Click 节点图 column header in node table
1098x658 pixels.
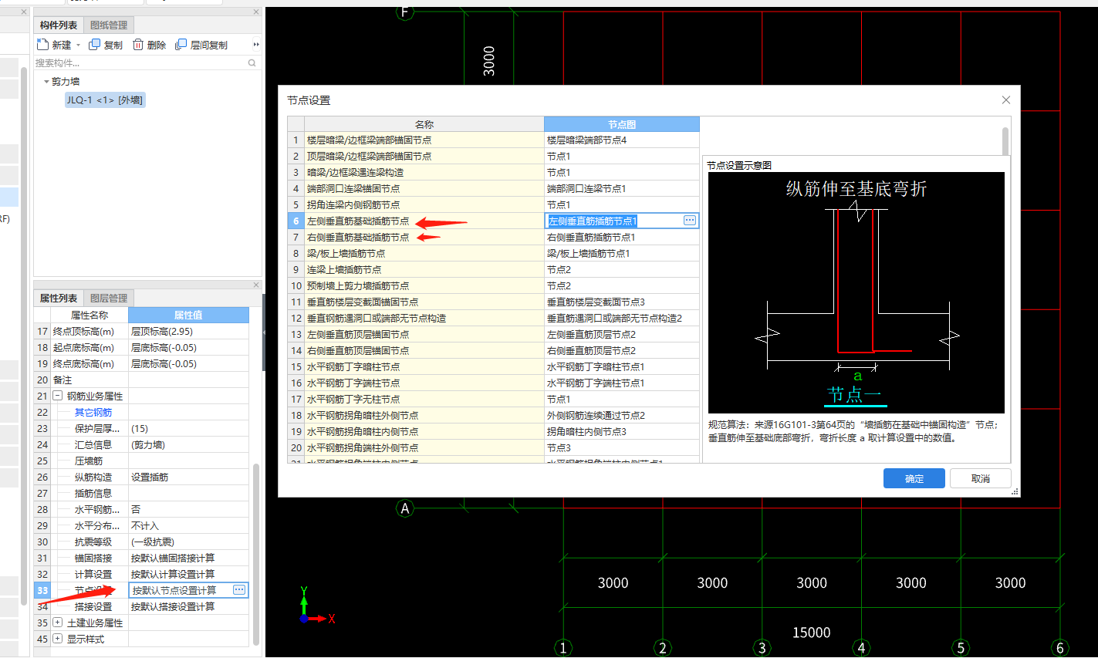pyautogui.click(x=622, y=124)
